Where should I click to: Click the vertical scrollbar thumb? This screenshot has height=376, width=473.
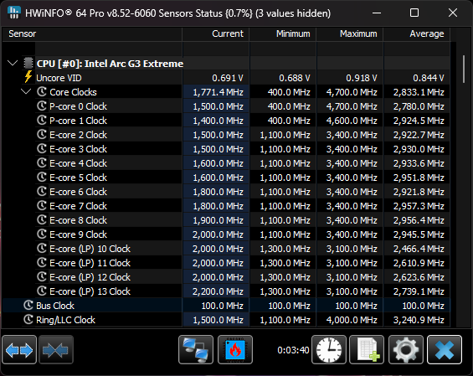[464, 69]
